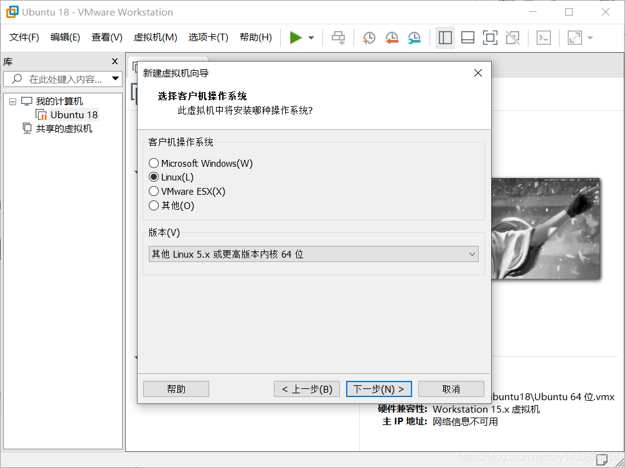Close the library panel

click(115, 62)
